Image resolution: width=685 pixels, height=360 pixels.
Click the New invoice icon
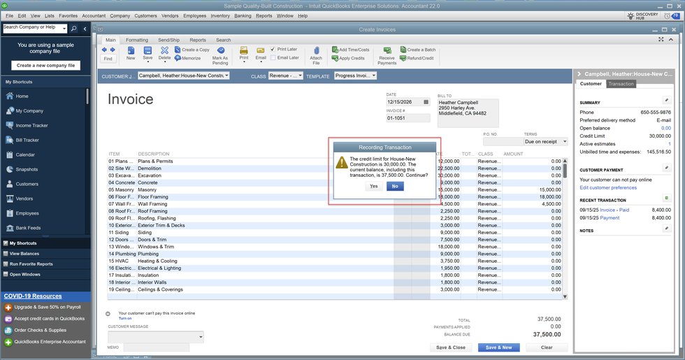coord(131,53)
